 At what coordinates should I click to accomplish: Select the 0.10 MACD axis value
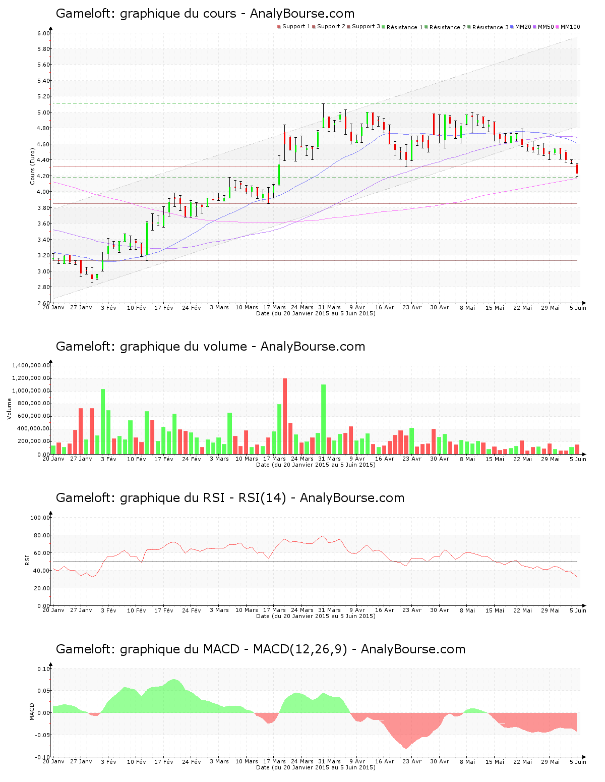[44, 669]
